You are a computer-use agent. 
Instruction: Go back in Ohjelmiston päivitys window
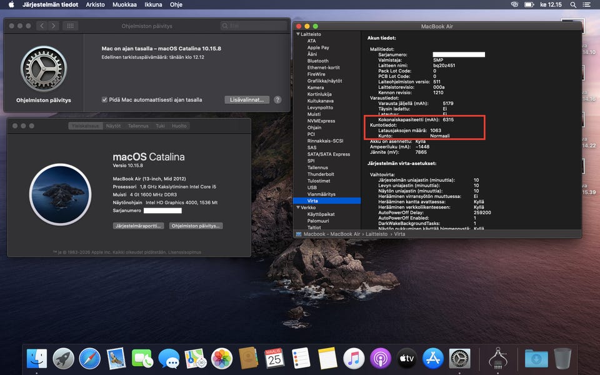[x=42, y=26]
